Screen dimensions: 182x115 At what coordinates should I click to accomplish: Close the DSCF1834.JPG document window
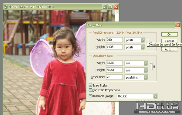(116, 7)
